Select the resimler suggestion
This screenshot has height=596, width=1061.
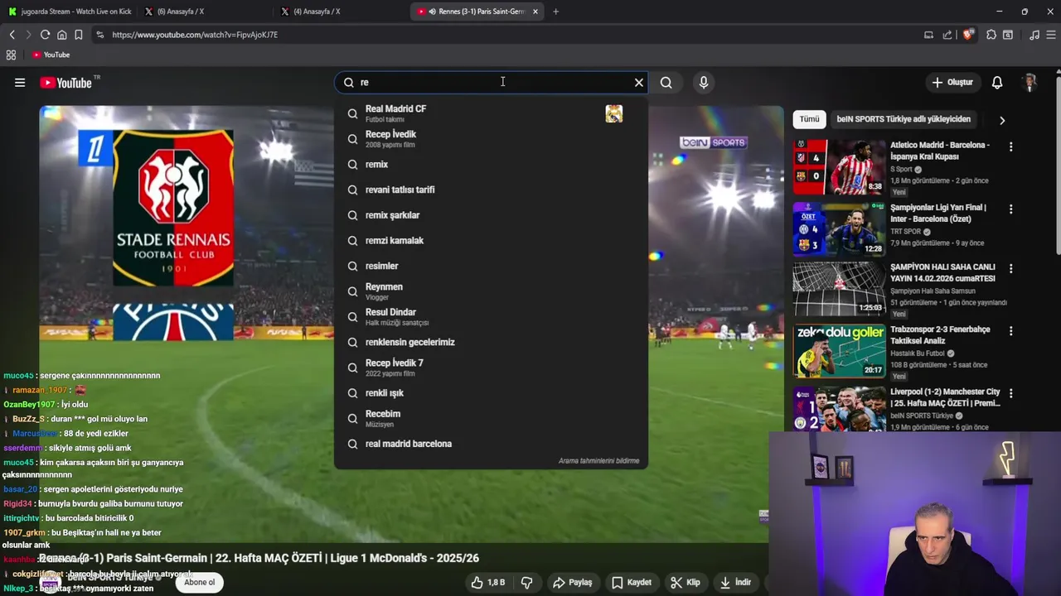pos(491,266)
